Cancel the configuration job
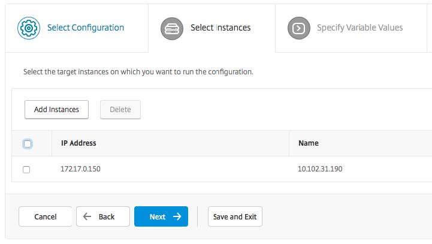Image resolution: width=432 pixels, height=244 pixels. coord(46,216)
